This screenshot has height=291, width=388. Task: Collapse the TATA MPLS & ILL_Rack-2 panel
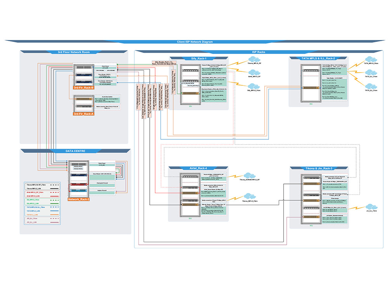319,58
